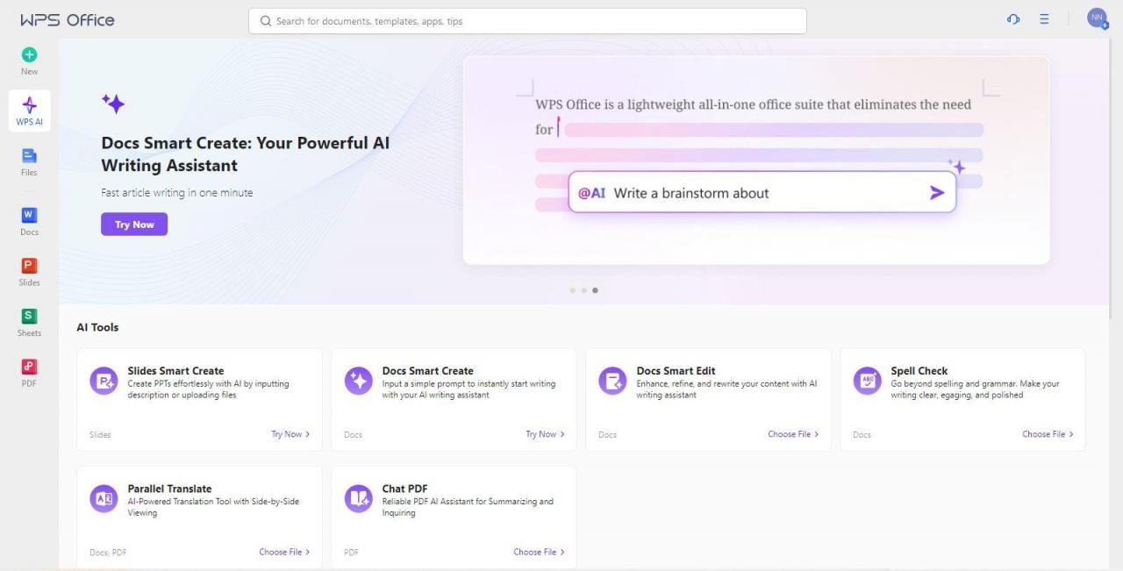
Task: Click the vertical scrollbar on right
Action: [1112, 180]
